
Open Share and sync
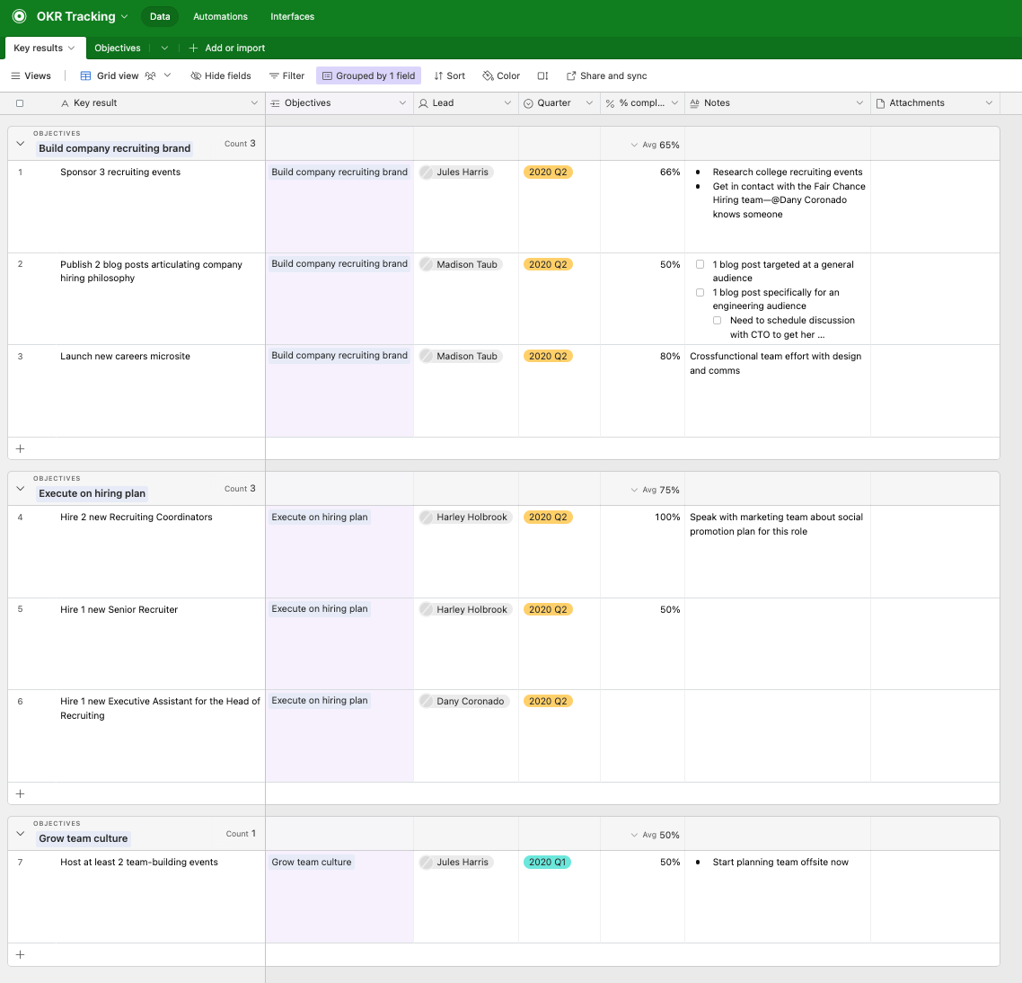(x=606, y=76)
